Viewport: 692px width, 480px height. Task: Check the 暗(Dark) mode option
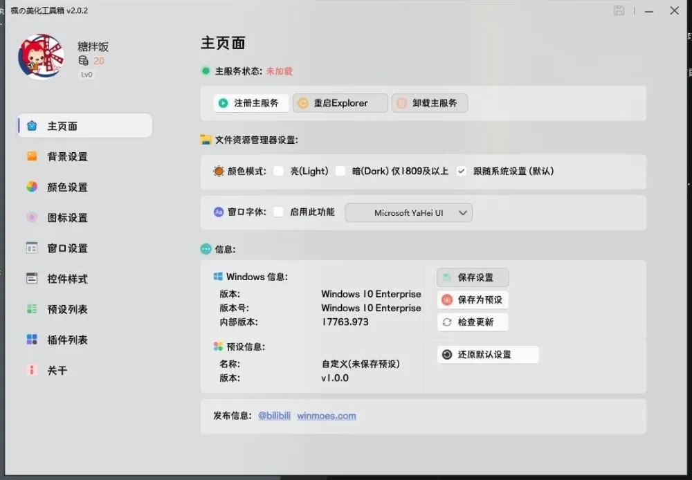(x=340, y=171)
